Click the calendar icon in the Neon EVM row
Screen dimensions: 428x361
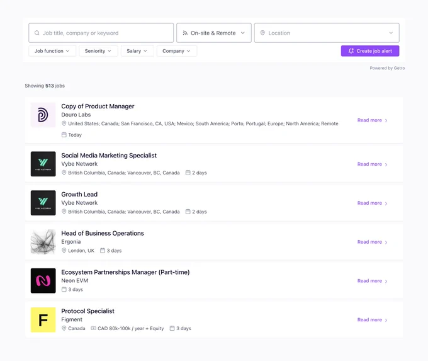tap(64, 289)
